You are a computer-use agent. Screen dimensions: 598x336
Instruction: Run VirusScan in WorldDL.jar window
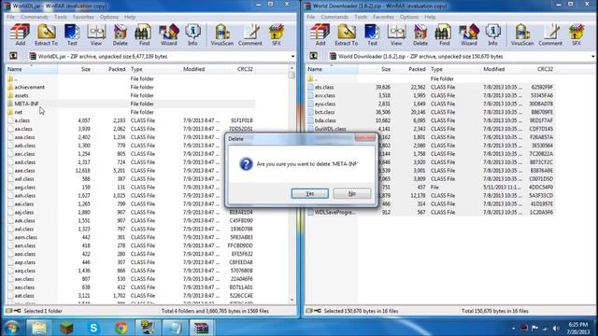pyautogui.click(x=222, y=35)
